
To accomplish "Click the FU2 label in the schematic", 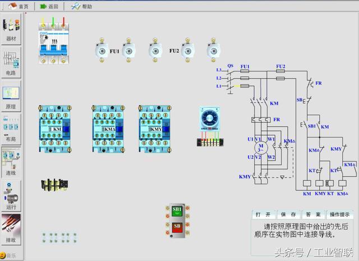I will click(280, 66).
